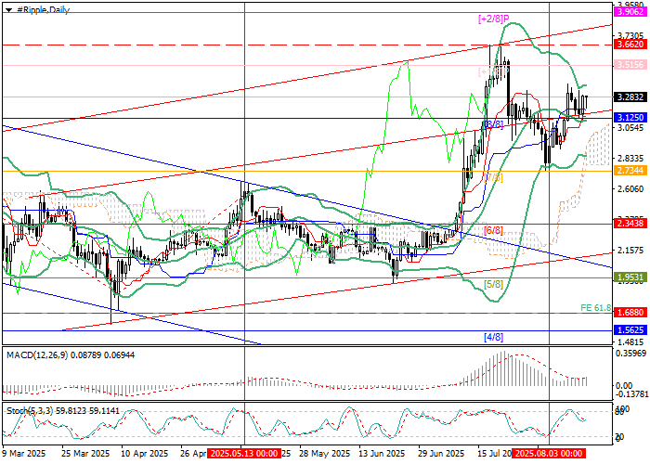Click the #Ripple,Daily chart title
650x464 pixels.
pos(41,8)
